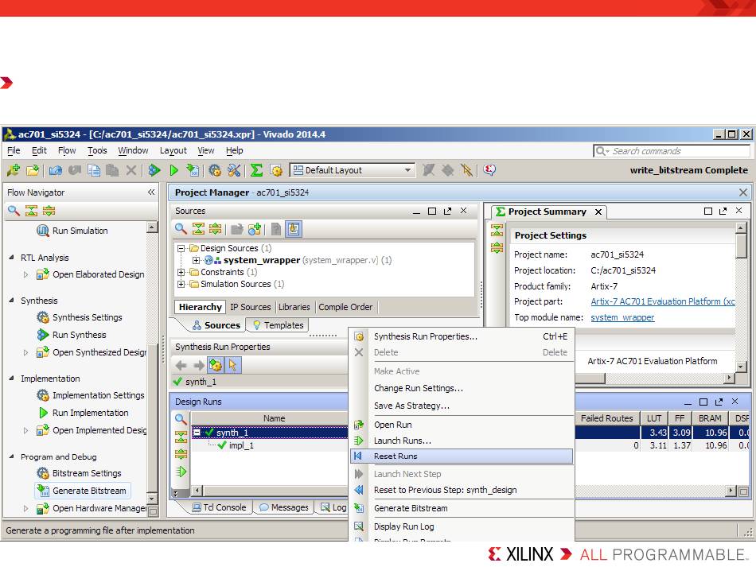Image resolution: width=756 pixels, height=567 pixels.
Task: Select Display Run Log in the context menu
Action: click(462, 526)
